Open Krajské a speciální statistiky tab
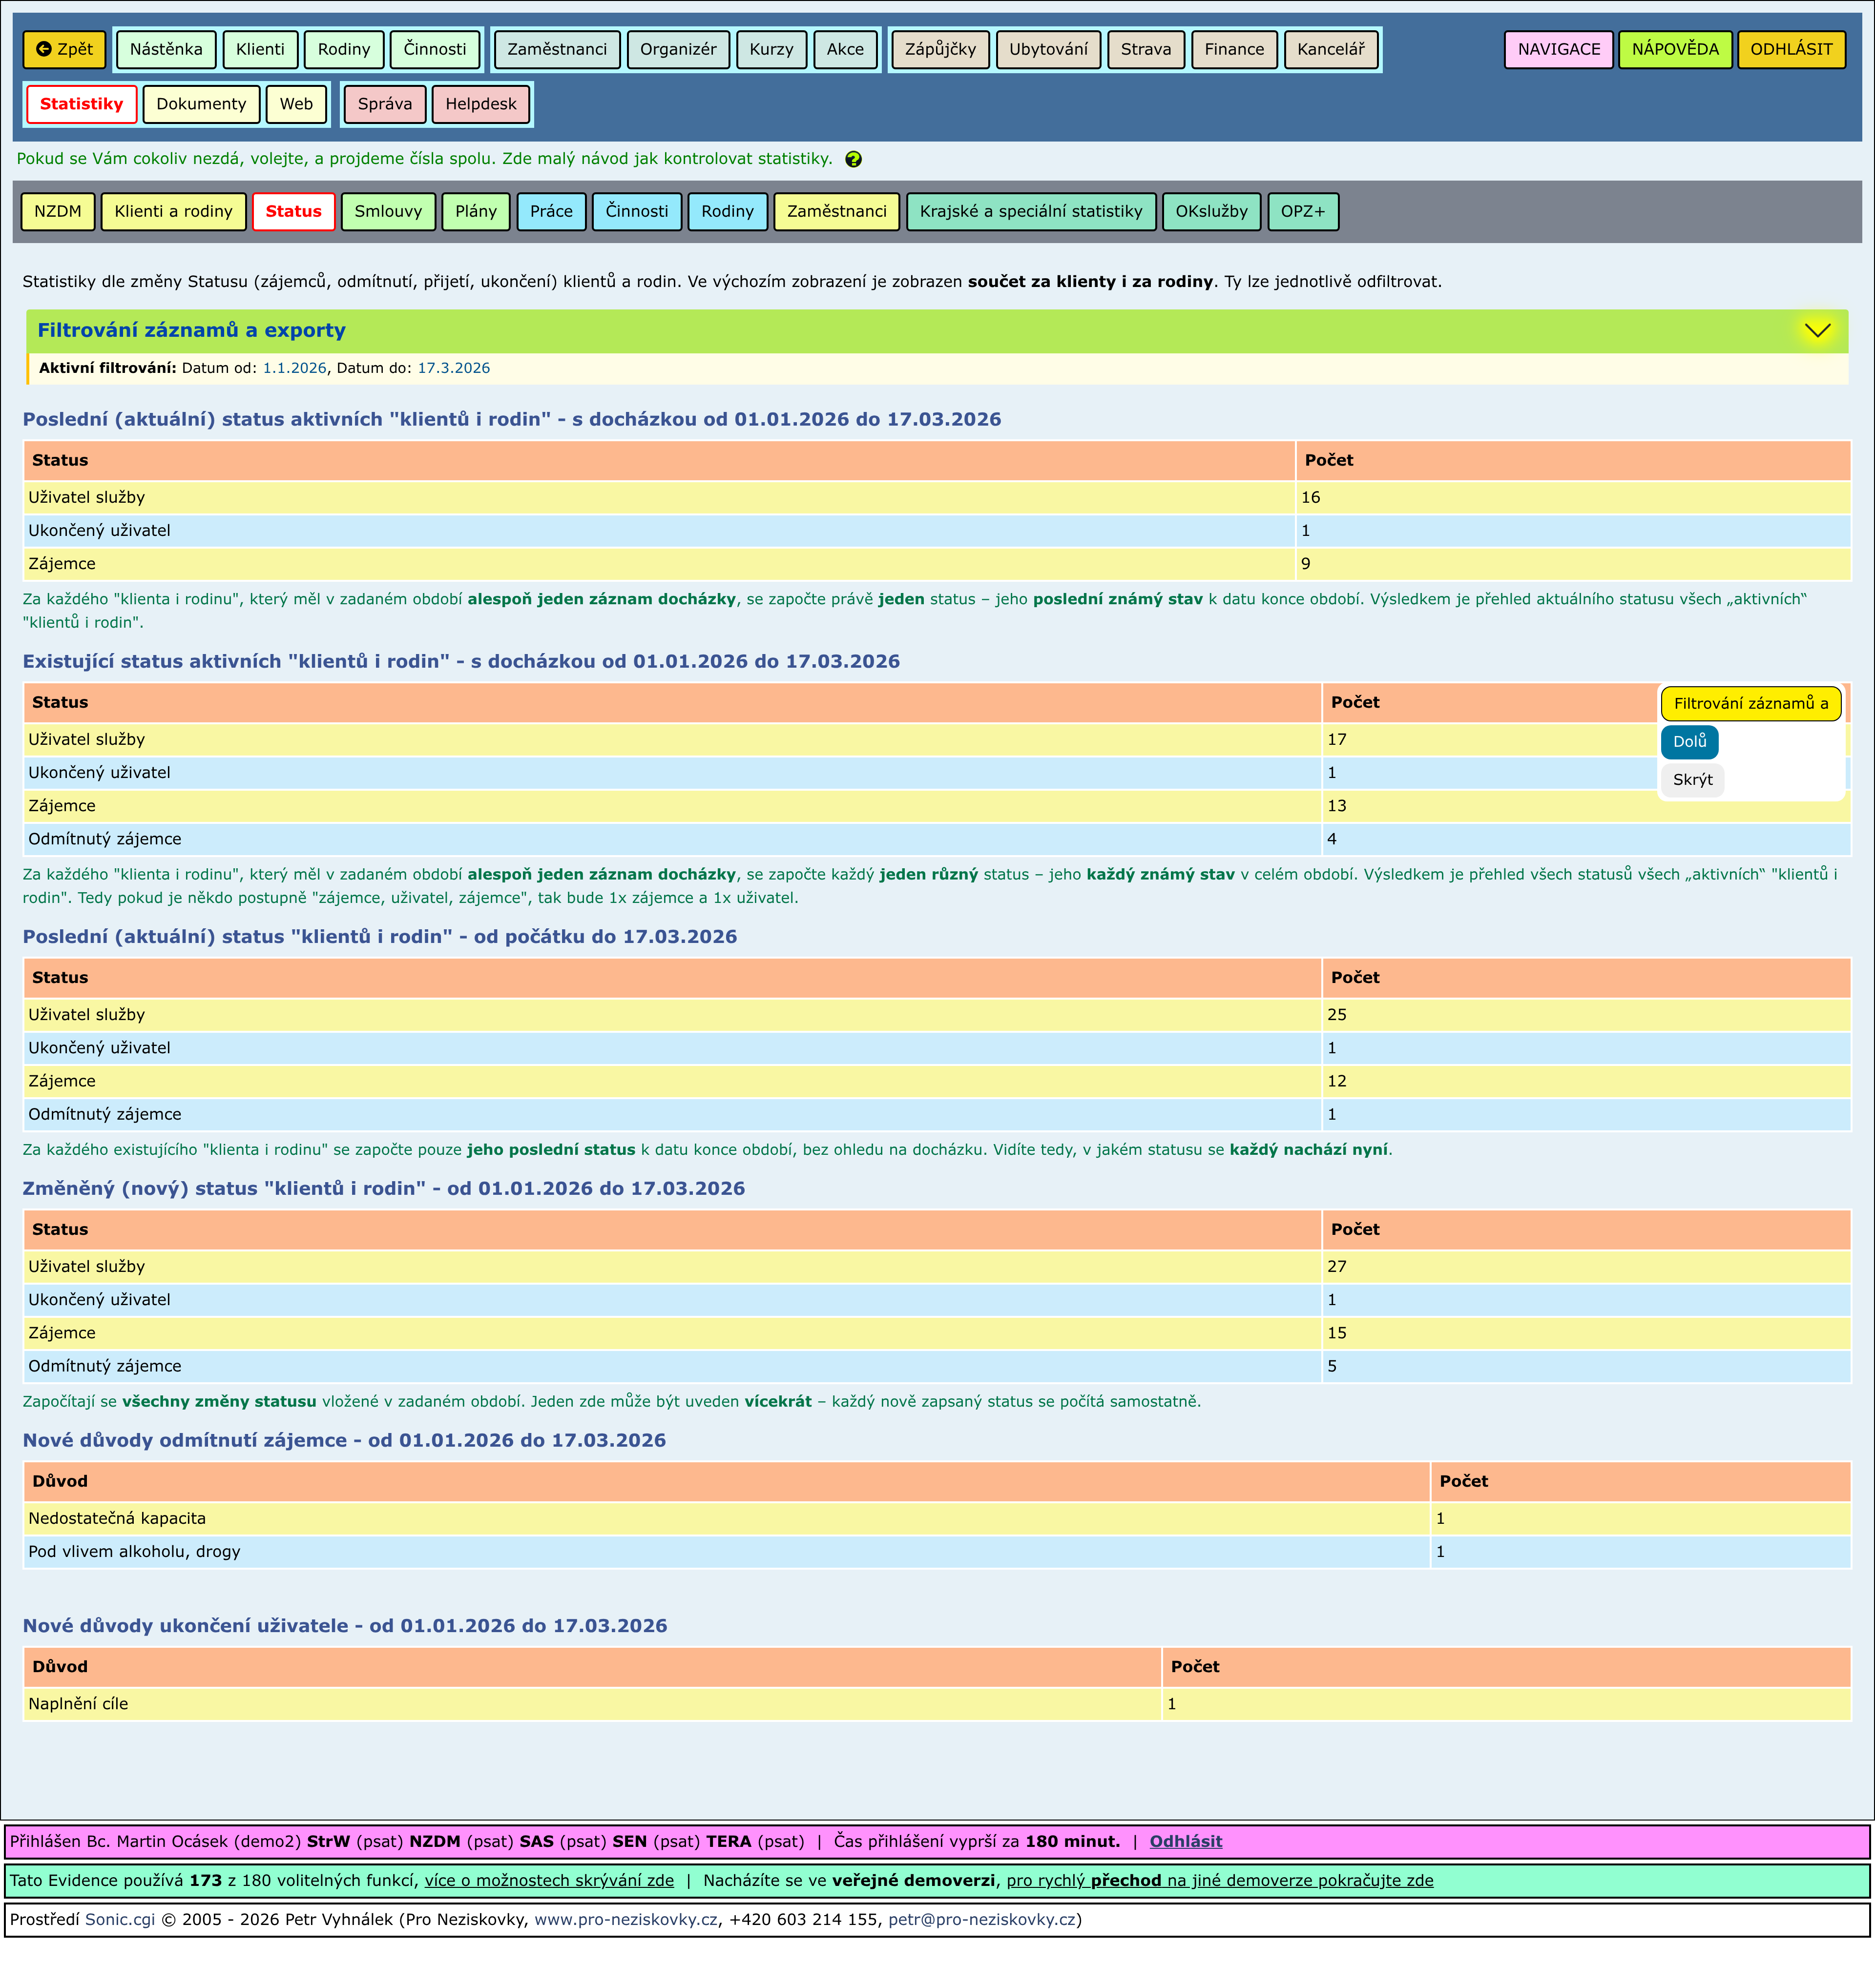Viewport: 1875px width, 1965px height. pyautogui.click(x=1029, y=211)
